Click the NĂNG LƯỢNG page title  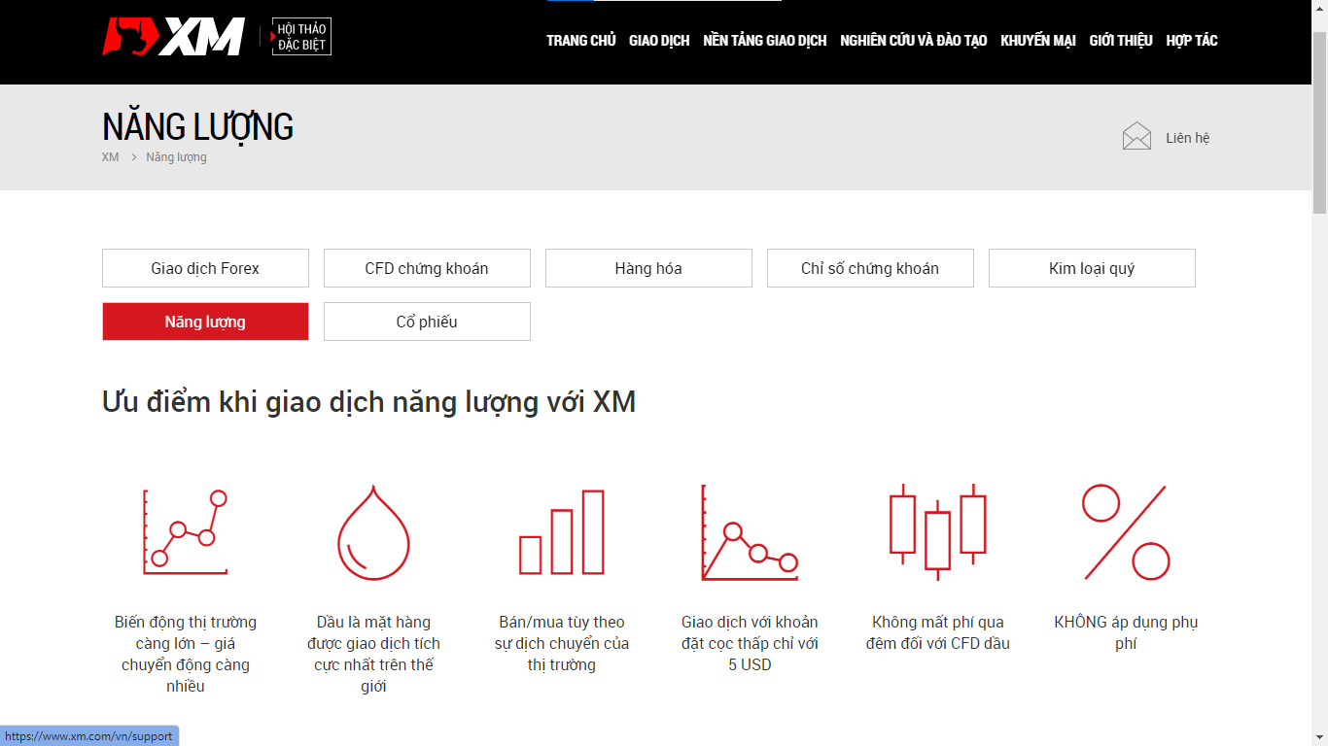[197, 127]
